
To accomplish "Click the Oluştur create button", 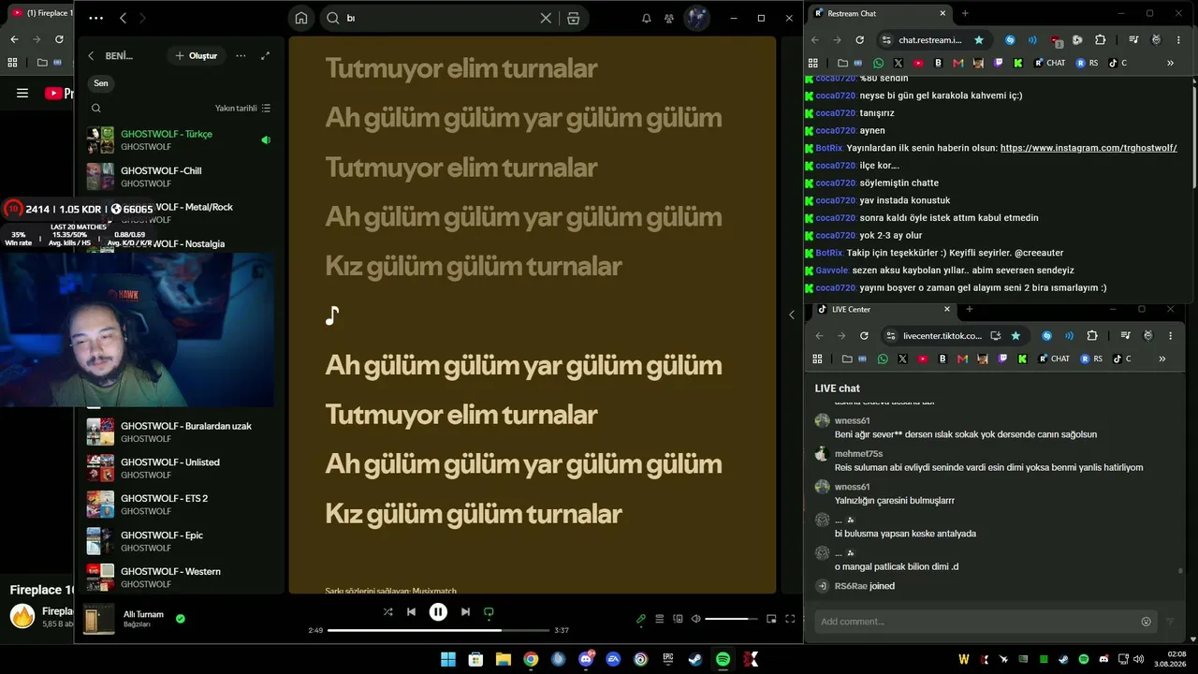I will pos(196,56).
